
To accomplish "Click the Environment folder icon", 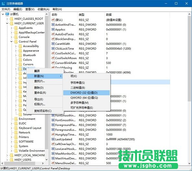I will [16, 119].
